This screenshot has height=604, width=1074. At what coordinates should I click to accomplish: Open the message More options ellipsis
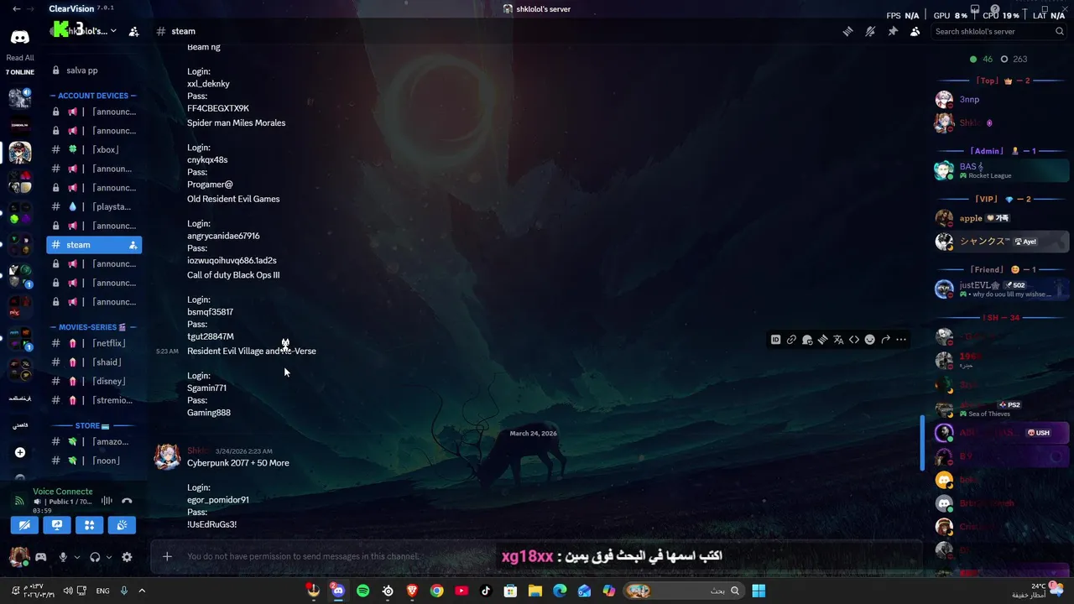pos(901,340)
